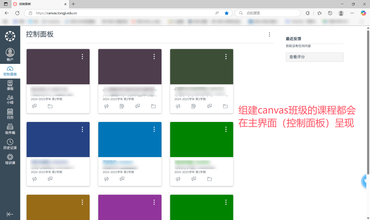Image resolution: width=370 pixels, height=220 pixels.
Task: Open the 培训课 training icon
Action: point(10,159)
